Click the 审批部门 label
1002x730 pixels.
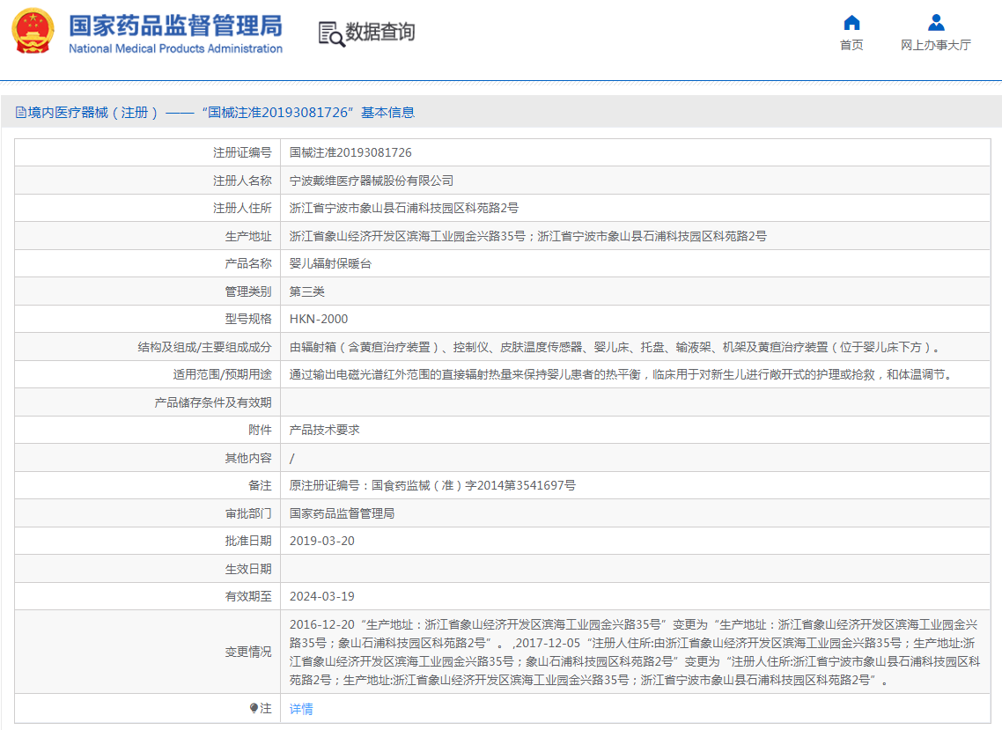(248, 514)
